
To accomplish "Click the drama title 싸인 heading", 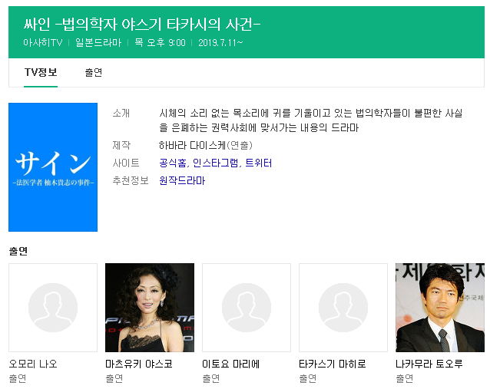I will tap(142, 25).
